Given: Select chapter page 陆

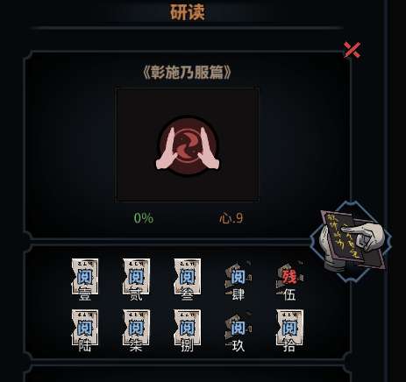Looking at the screenshot, I should click(85, 330).
